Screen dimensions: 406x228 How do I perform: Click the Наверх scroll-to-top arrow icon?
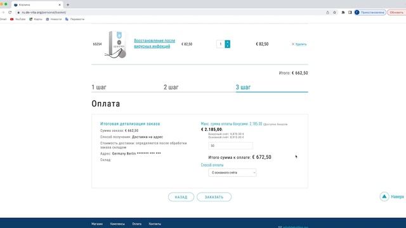384,197
